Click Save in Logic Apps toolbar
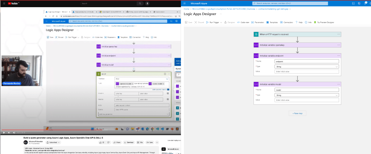This screenshot has width=371, height=154. 189,22
